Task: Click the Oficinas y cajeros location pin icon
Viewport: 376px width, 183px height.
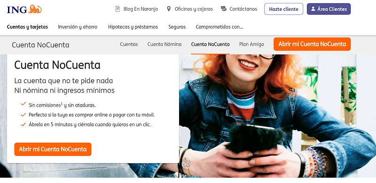Action: (x=169, y=9)
